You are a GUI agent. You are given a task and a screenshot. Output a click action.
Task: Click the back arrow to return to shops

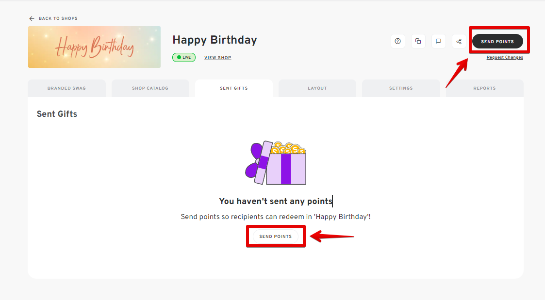click(x=32, y=18)
